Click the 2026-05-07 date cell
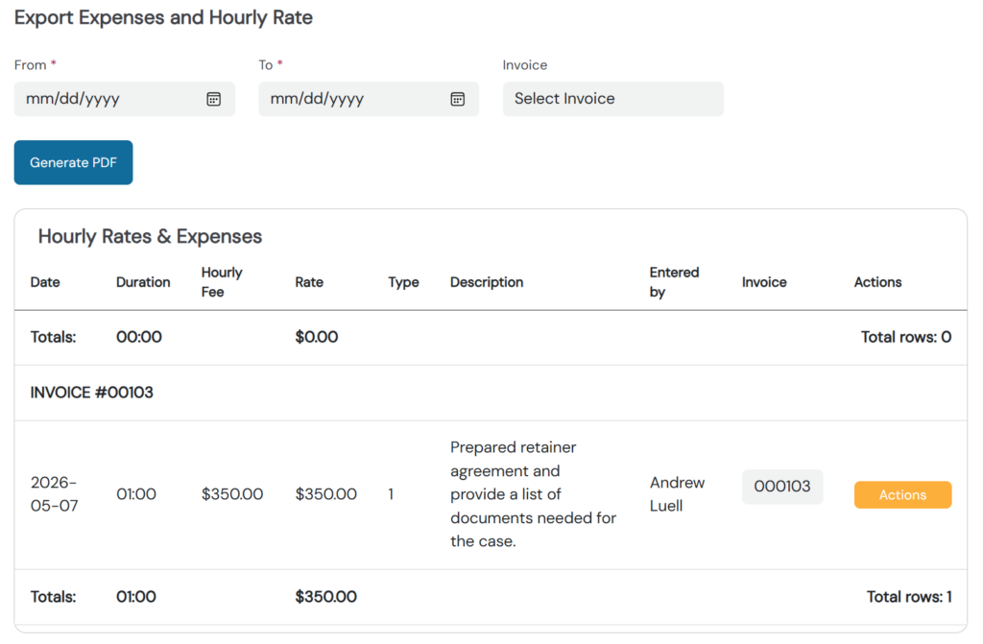This screenshot has width=983, height=644. tap(55, 494)
